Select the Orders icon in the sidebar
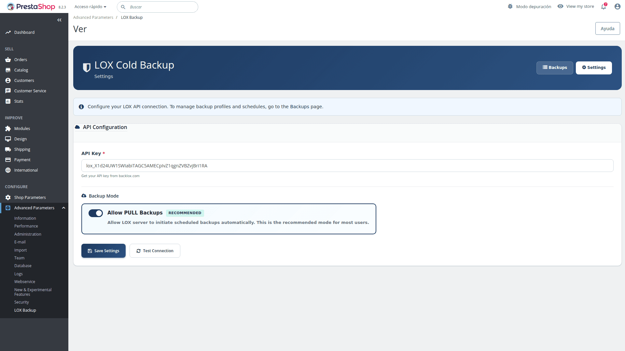The height and width of the screenshot is (351, 625). point(8,59)
